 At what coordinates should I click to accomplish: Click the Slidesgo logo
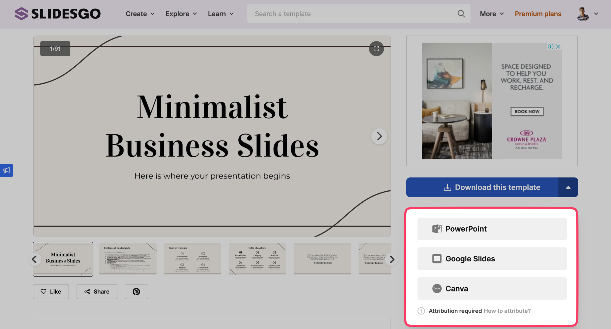coord(57,13)
